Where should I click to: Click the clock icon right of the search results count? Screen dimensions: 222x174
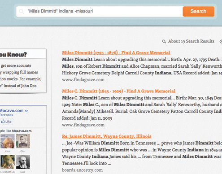tap(221, 41)
